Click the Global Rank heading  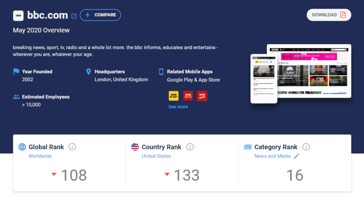point(46,147)
